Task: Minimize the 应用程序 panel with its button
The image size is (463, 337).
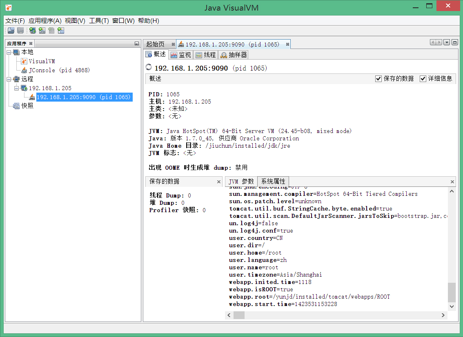Action: coord(137,44)
